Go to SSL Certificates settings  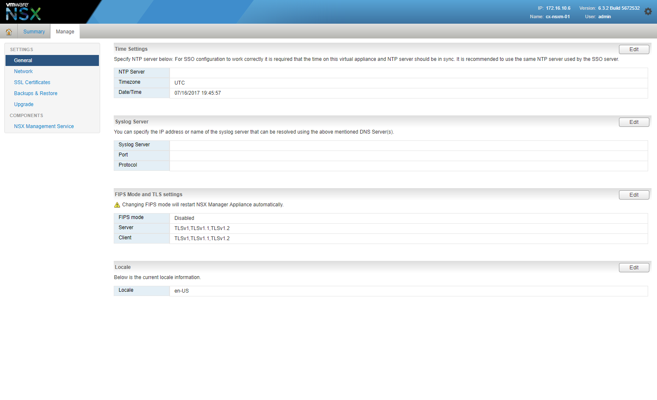tap(32, 82)
